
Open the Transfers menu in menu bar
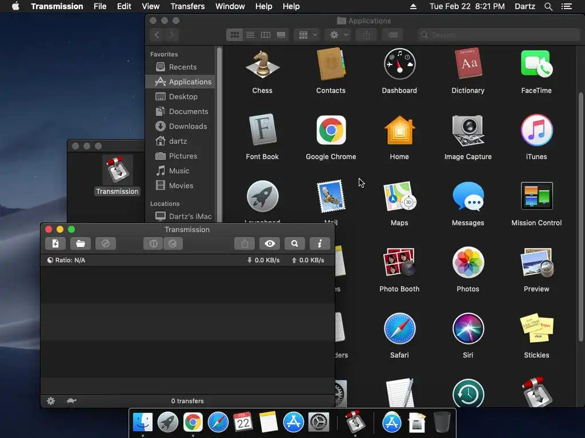point(187,6)
